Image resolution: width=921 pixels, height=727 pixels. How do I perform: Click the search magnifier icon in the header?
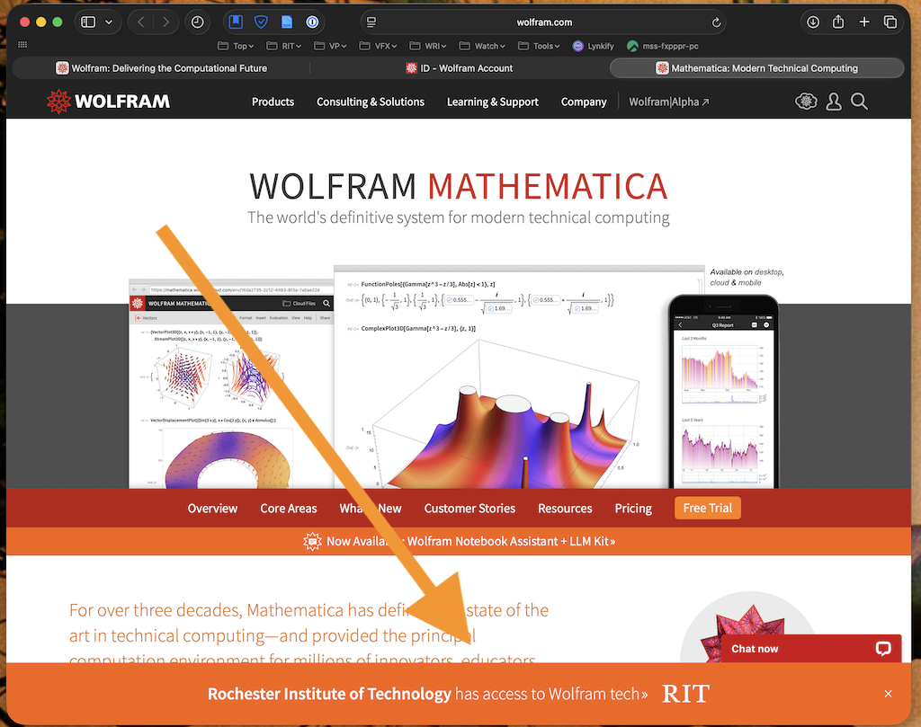point(860,102)
